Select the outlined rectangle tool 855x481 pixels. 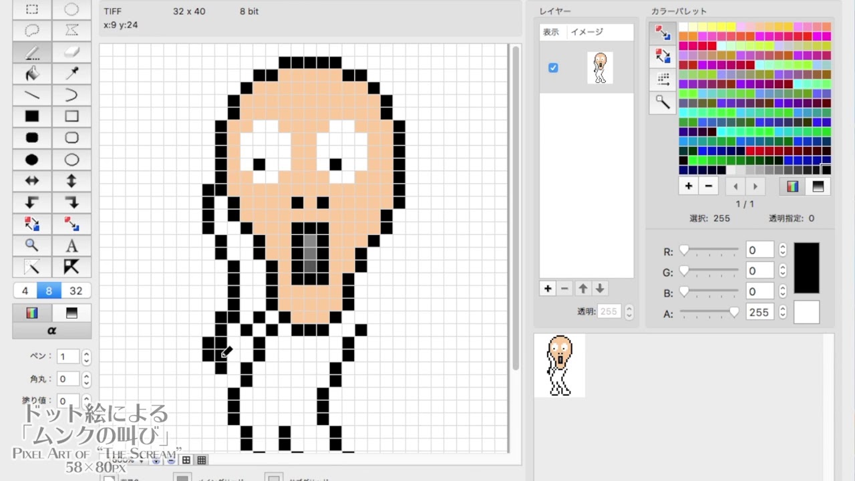[x=71, y=116]
